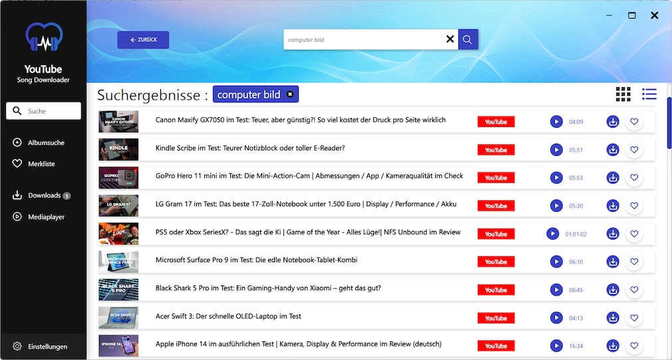This screenshot has width=672, height=360.
Task: Click the blue search magnifier button
Action: click(x=468, y=40)
